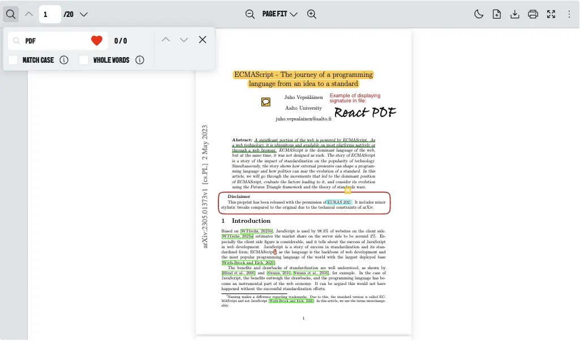
Task: Close the search popover
Action: click(x=203, y=40)
